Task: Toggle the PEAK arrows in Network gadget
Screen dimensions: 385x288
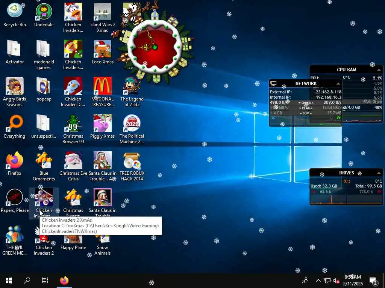Action: pyautogui.click(x=306, y=108)
